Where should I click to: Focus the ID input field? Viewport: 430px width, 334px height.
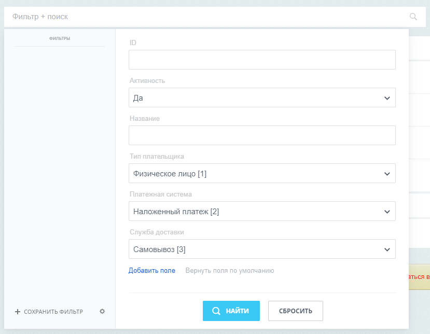[262, 60]
